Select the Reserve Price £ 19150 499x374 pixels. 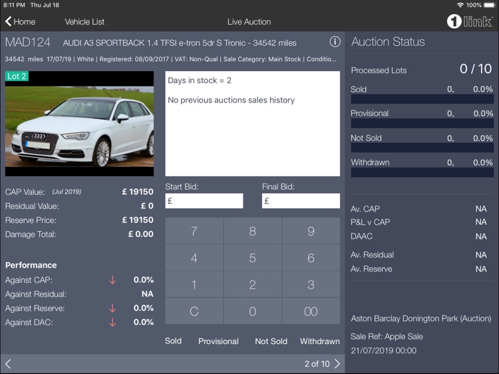138,220
